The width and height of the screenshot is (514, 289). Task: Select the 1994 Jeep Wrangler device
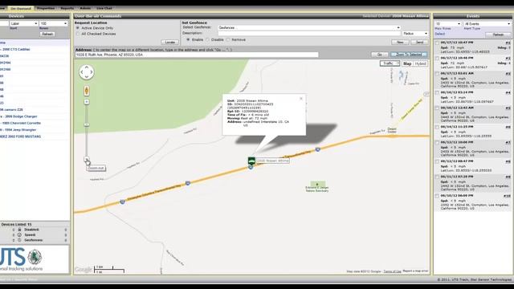click(x=18, y=130)
